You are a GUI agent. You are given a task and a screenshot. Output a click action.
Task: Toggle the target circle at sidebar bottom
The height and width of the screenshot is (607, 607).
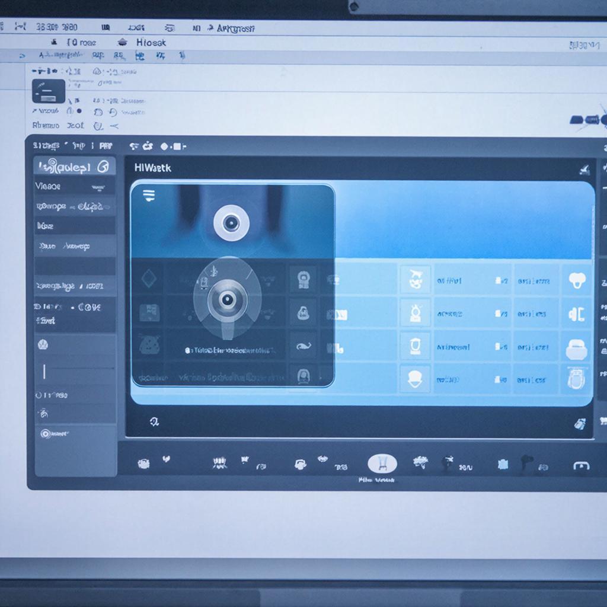46,433
